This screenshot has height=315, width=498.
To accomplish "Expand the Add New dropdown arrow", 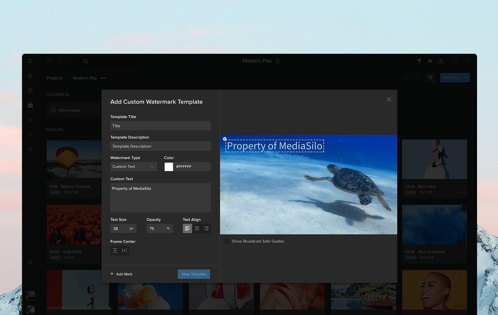I will (x=466, y=78).
